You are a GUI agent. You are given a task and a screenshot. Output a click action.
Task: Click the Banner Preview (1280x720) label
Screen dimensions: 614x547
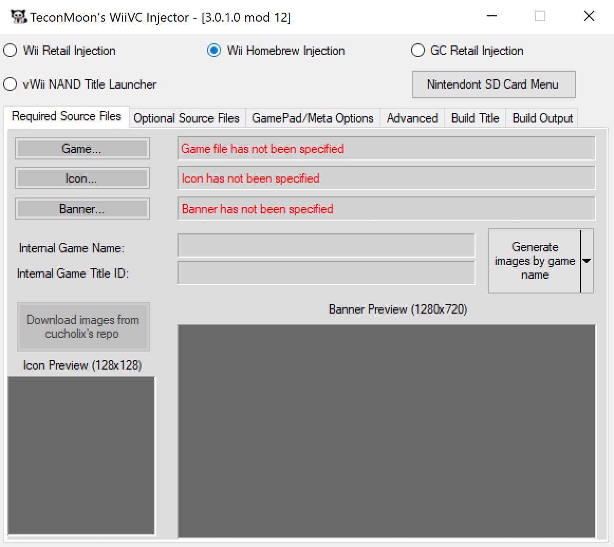398,309
